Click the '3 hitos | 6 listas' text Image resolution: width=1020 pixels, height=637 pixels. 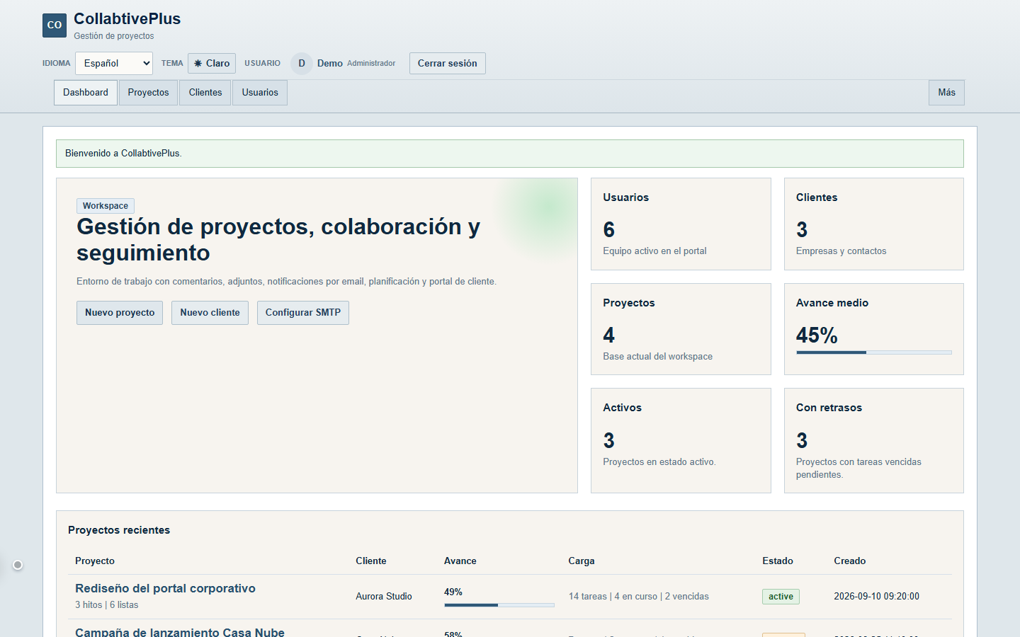[107, 605]
